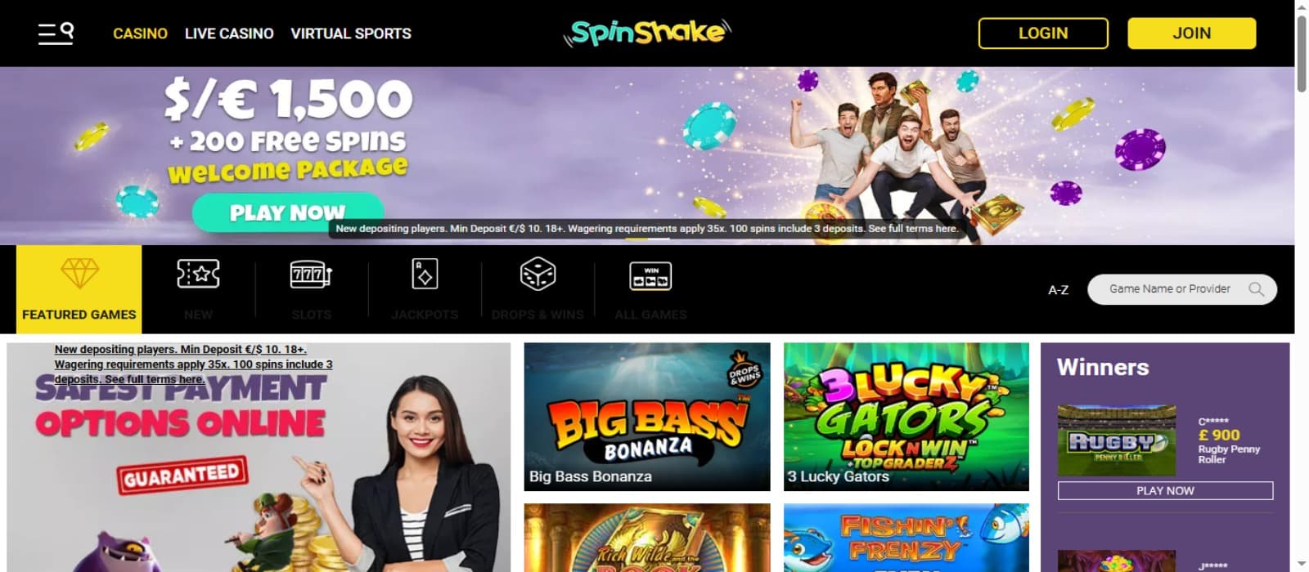The height and width of the screenshot is (572, 1309).
Task: Open the All Games icon
Action: click(650, 276)
